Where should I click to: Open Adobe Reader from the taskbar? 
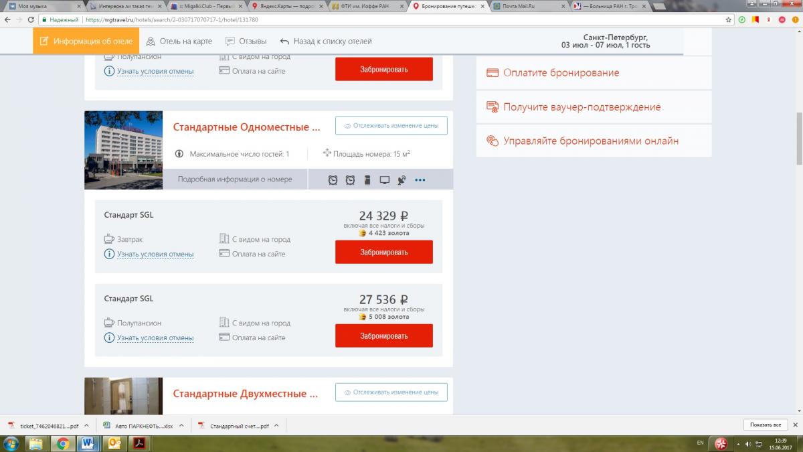pyautogui.click(x=139, y=443)
